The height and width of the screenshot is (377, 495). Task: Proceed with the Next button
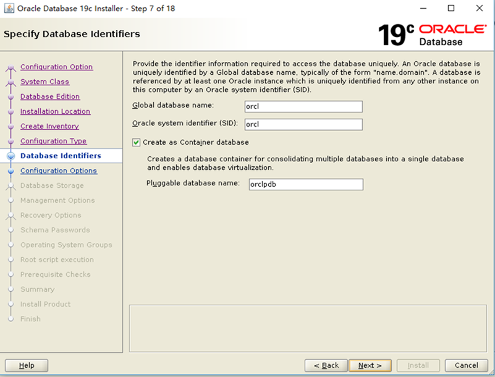[x=370, y=365]
